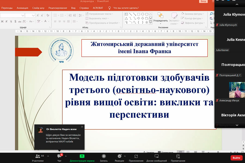Image resolution: width=245 pixels, height=163 pixels.
Task: Start recording with the Запись button
Action: 103,157
